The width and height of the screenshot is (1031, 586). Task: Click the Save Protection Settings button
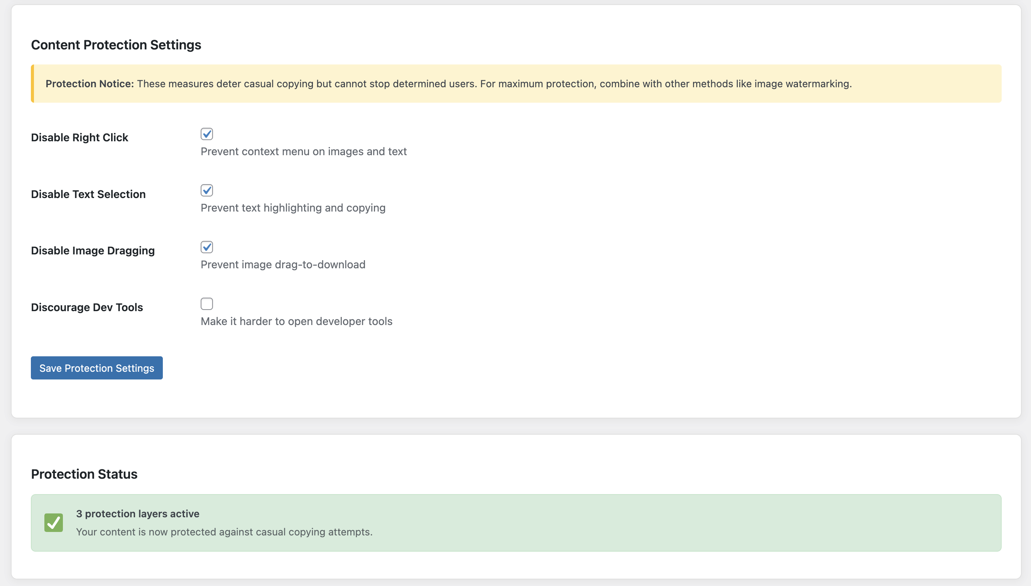(x=96, y=368)
